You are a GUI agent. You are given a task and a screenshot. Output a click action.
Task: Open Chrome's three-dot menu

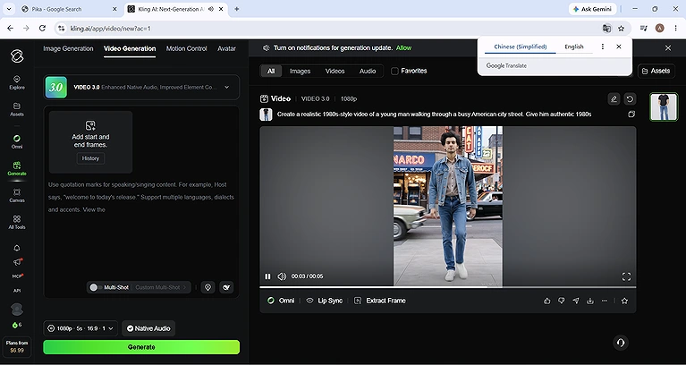coord(676,29)
